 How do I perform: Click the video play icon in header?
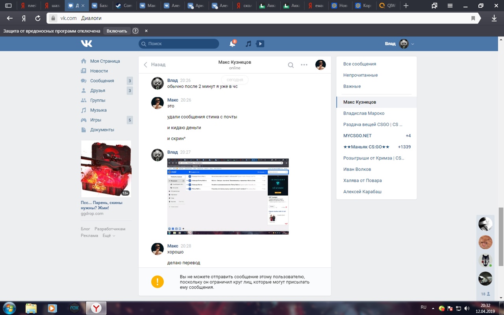pos(260,44)
